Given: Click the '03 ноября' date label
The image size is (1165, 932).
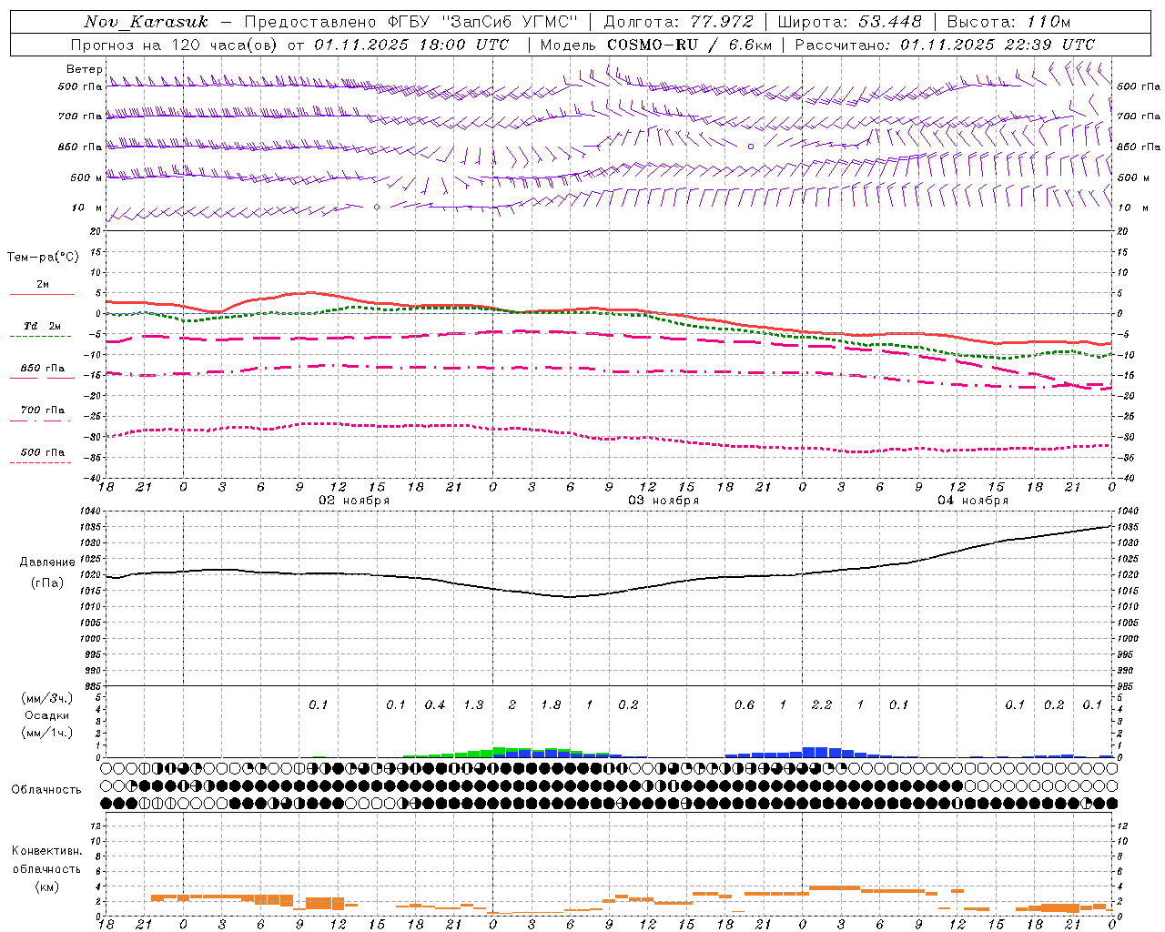Looking at the screenshot, I should tap(664, 501).
